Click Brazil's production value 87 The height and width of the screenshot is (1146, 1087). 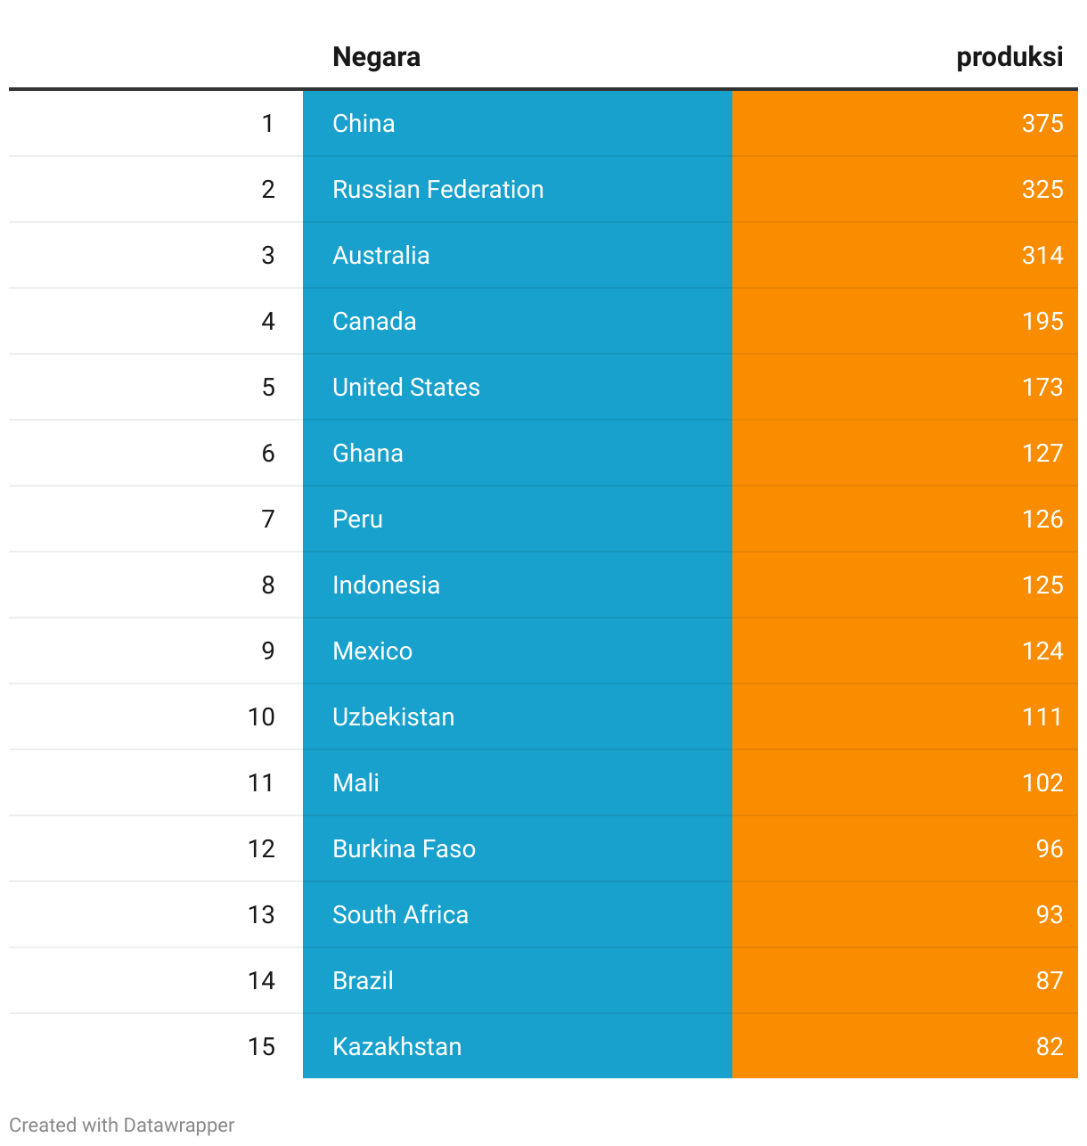pyautogui.click(x=1049, y=980)
